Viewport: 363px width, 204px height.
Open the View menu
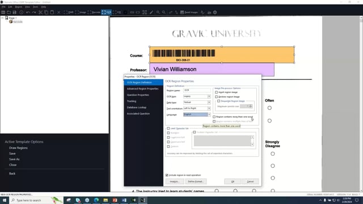(28, 7)
